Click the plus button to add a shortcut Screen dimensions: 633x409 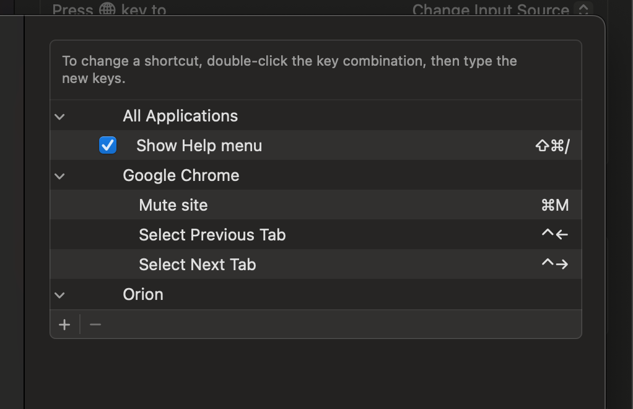tap(64, 325)
